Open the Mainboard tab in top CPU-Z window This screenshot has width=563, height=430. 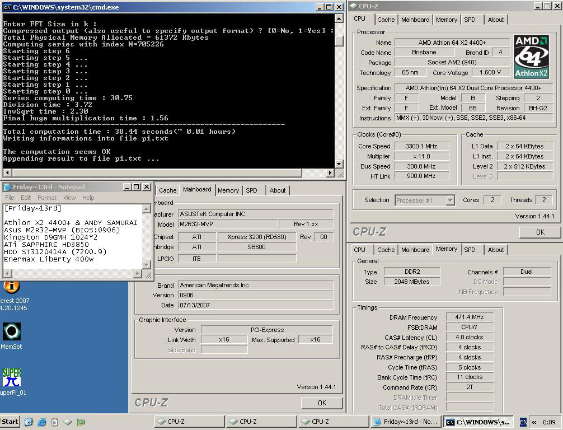point(415,20)
